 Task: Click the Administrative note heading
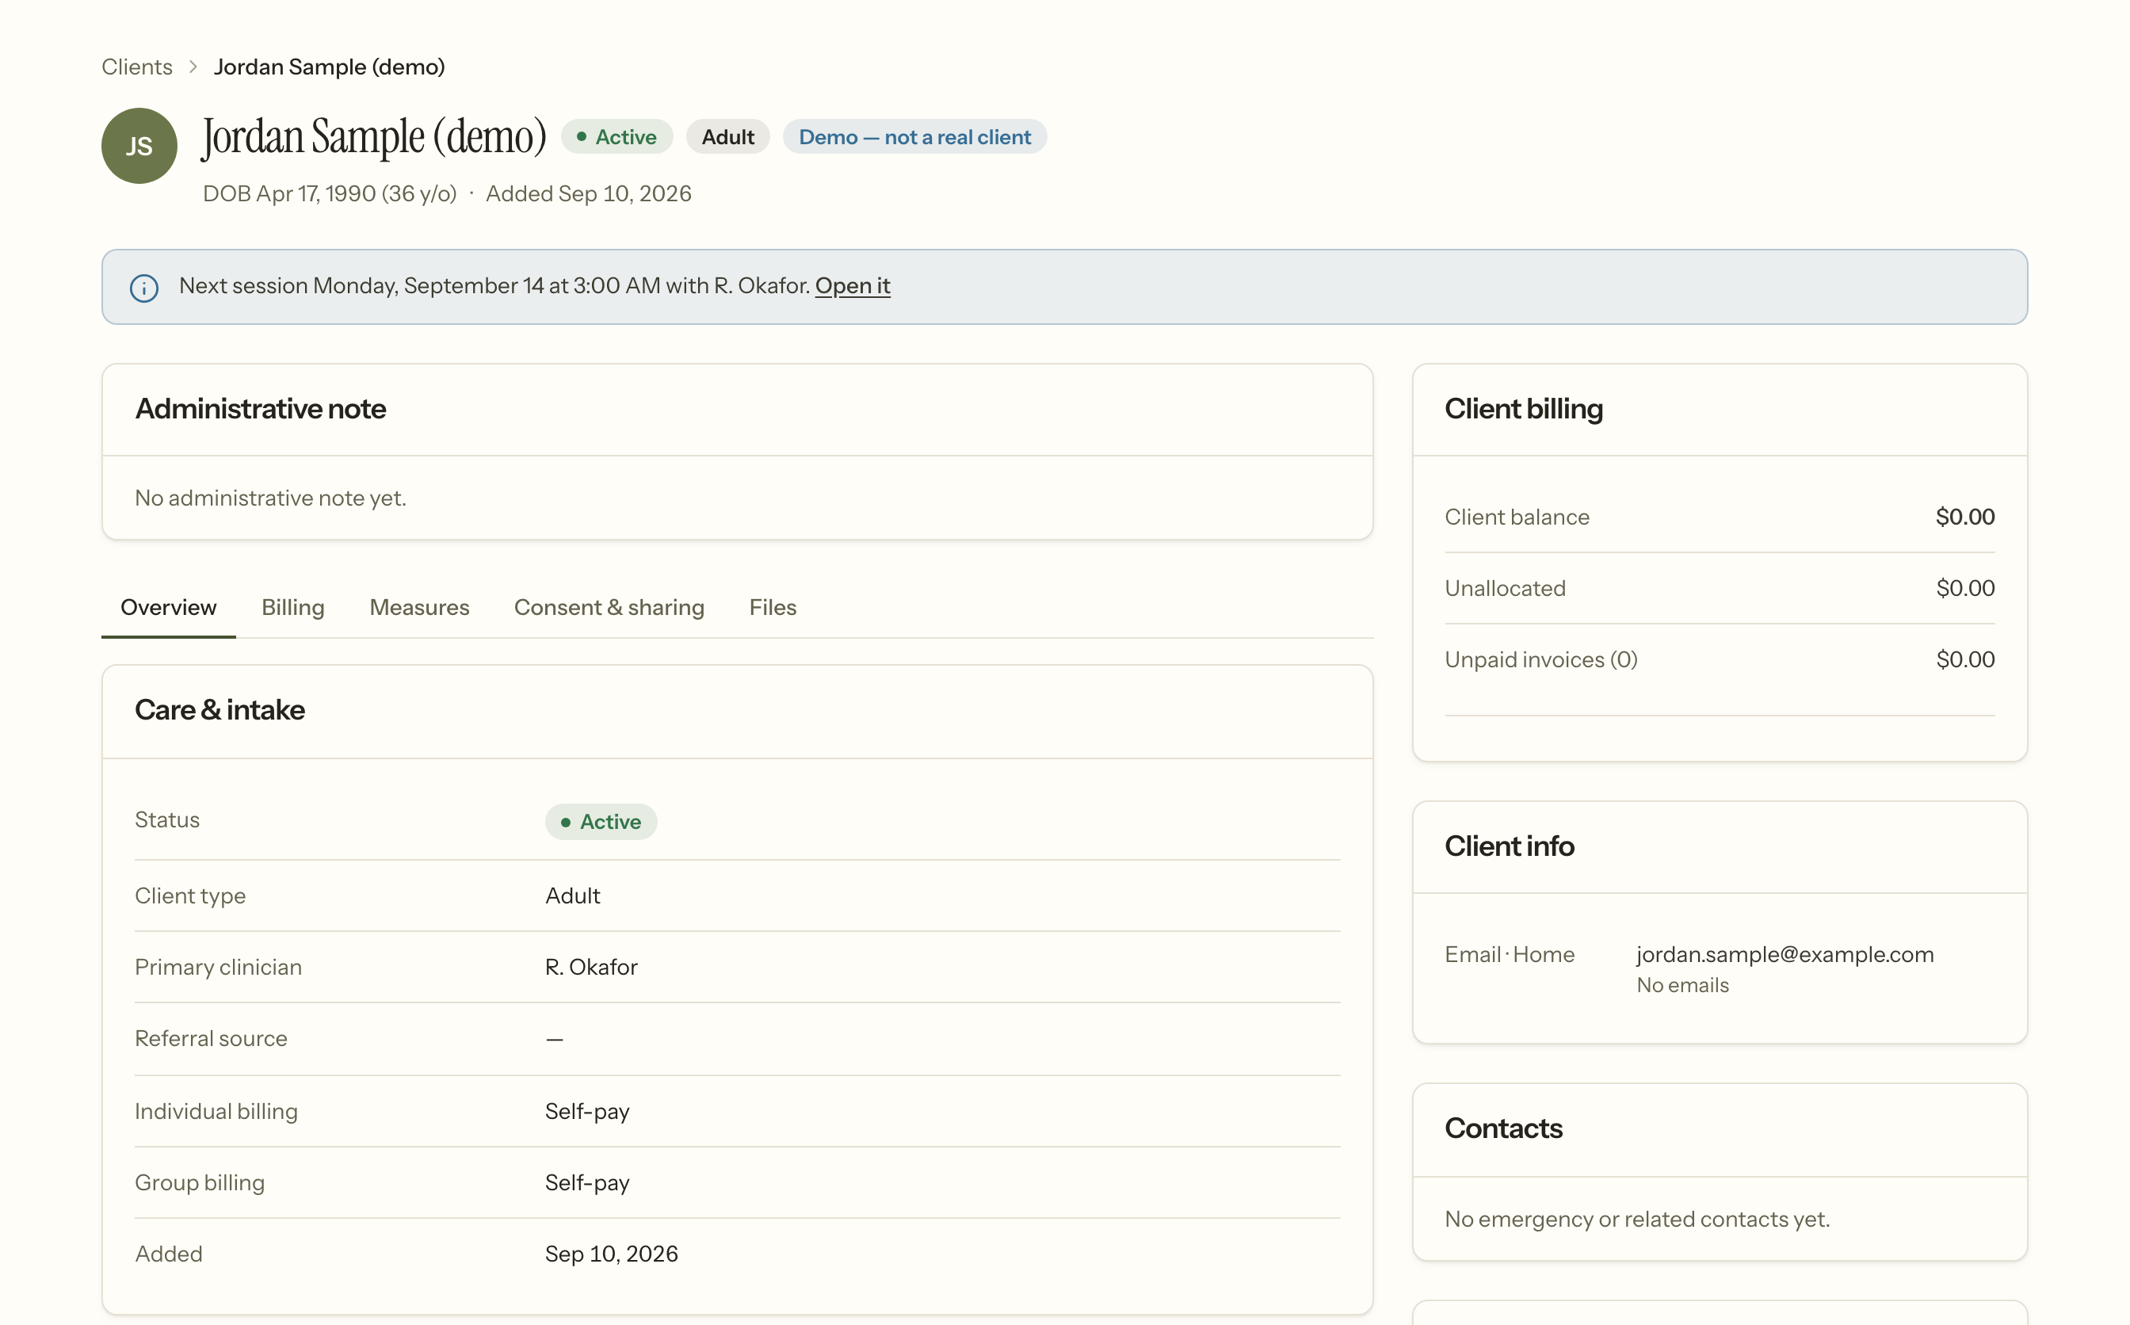coord(260,409)
